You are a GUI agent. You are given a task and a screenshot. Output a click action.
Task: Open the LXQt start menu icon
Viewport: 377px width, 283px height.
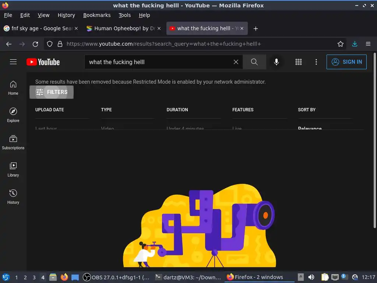click(x=6, y=277)
